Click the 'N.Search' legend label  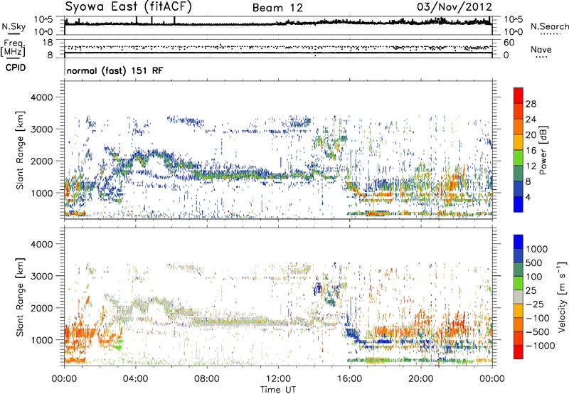549,26
